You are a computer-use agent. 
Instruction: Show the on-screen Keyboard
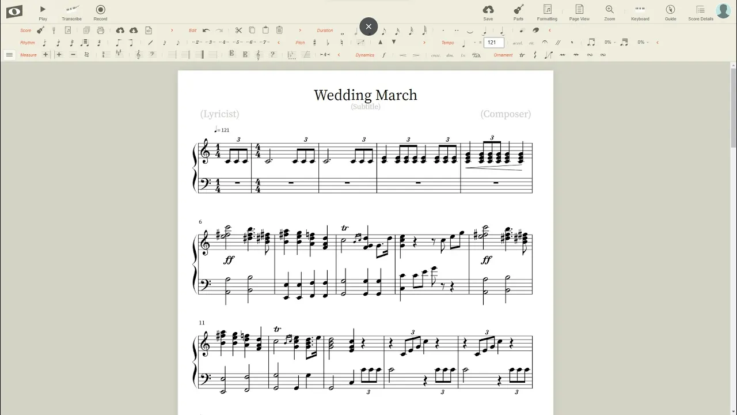640,12
